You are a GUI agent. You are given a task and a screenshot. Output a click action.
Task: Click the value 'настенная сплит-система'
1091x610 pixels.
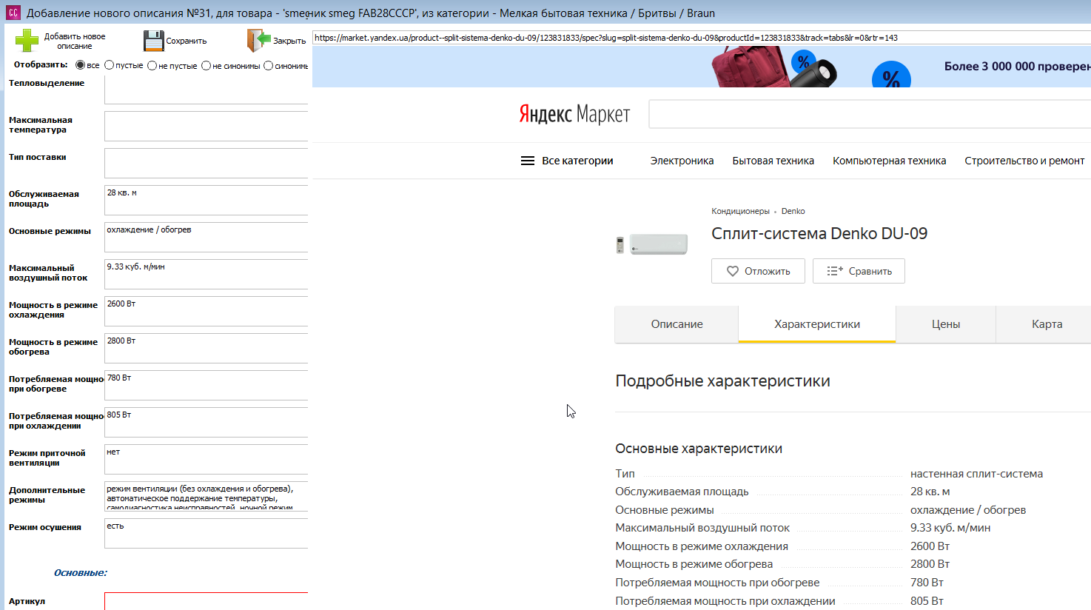pos(977,474)
